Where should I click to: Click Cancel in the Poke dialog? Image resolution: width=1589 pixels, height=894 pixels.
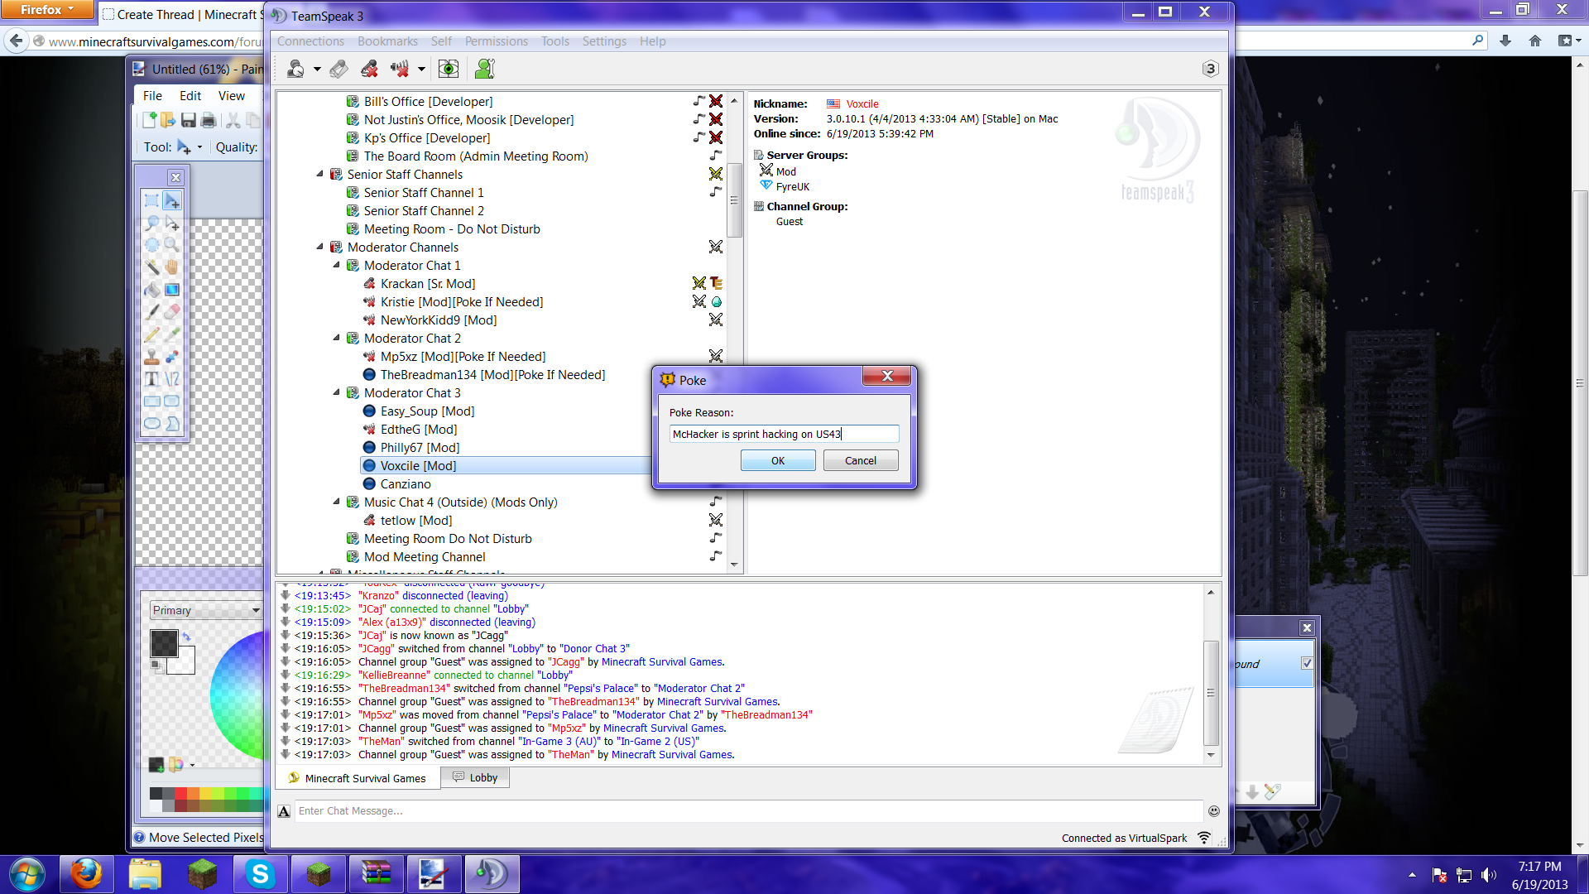[861, 461]
